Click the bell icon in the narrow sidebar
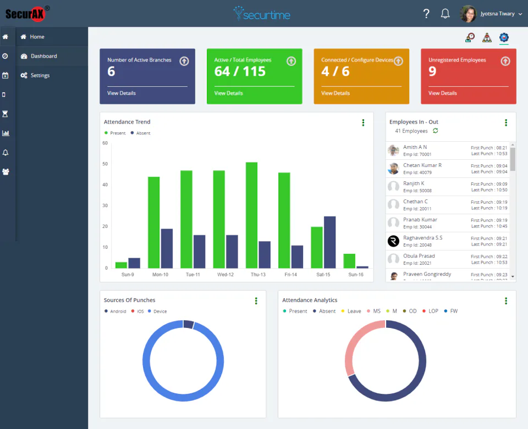The image size is (528, 429). (x=5, y=153)
